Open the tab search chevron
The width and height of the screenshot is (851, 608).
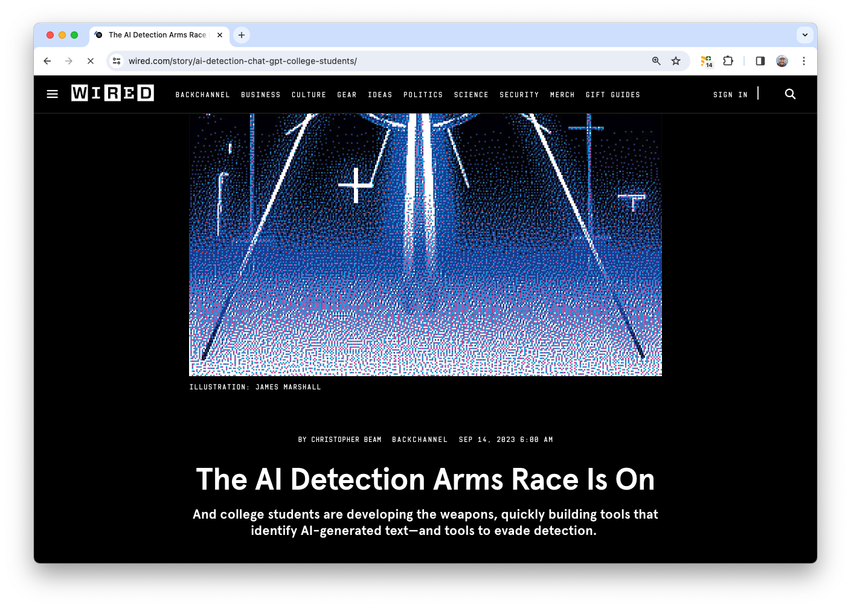pos(804,34)
